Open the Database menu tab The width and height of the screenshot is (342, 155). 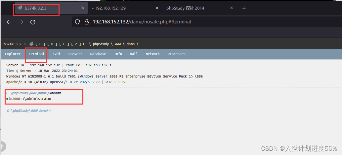click(x=98, y=54)
